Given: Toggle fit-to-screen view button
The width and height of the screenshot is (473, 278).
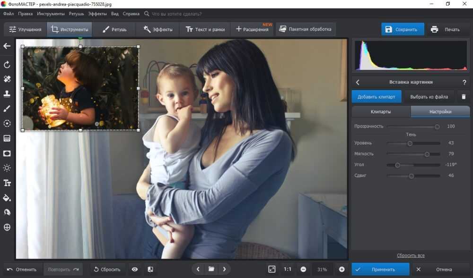Looking at the screenshot, I should [272, 269].
